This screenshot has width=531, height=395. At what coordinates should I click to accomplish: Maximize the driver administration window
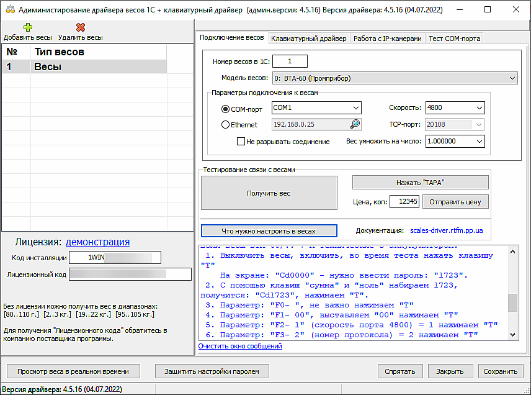point(488,9)
